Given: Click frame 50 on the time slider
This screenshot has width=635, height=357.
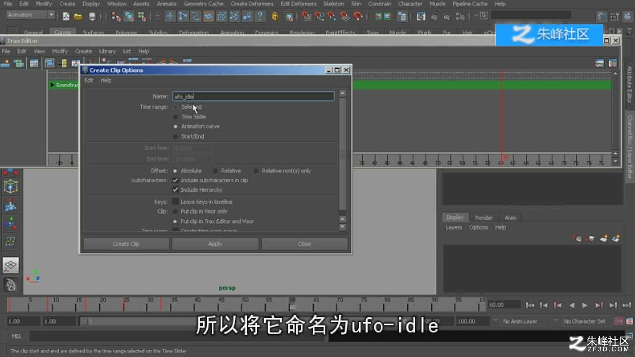Looking at the screenshot, I should 244,305.
